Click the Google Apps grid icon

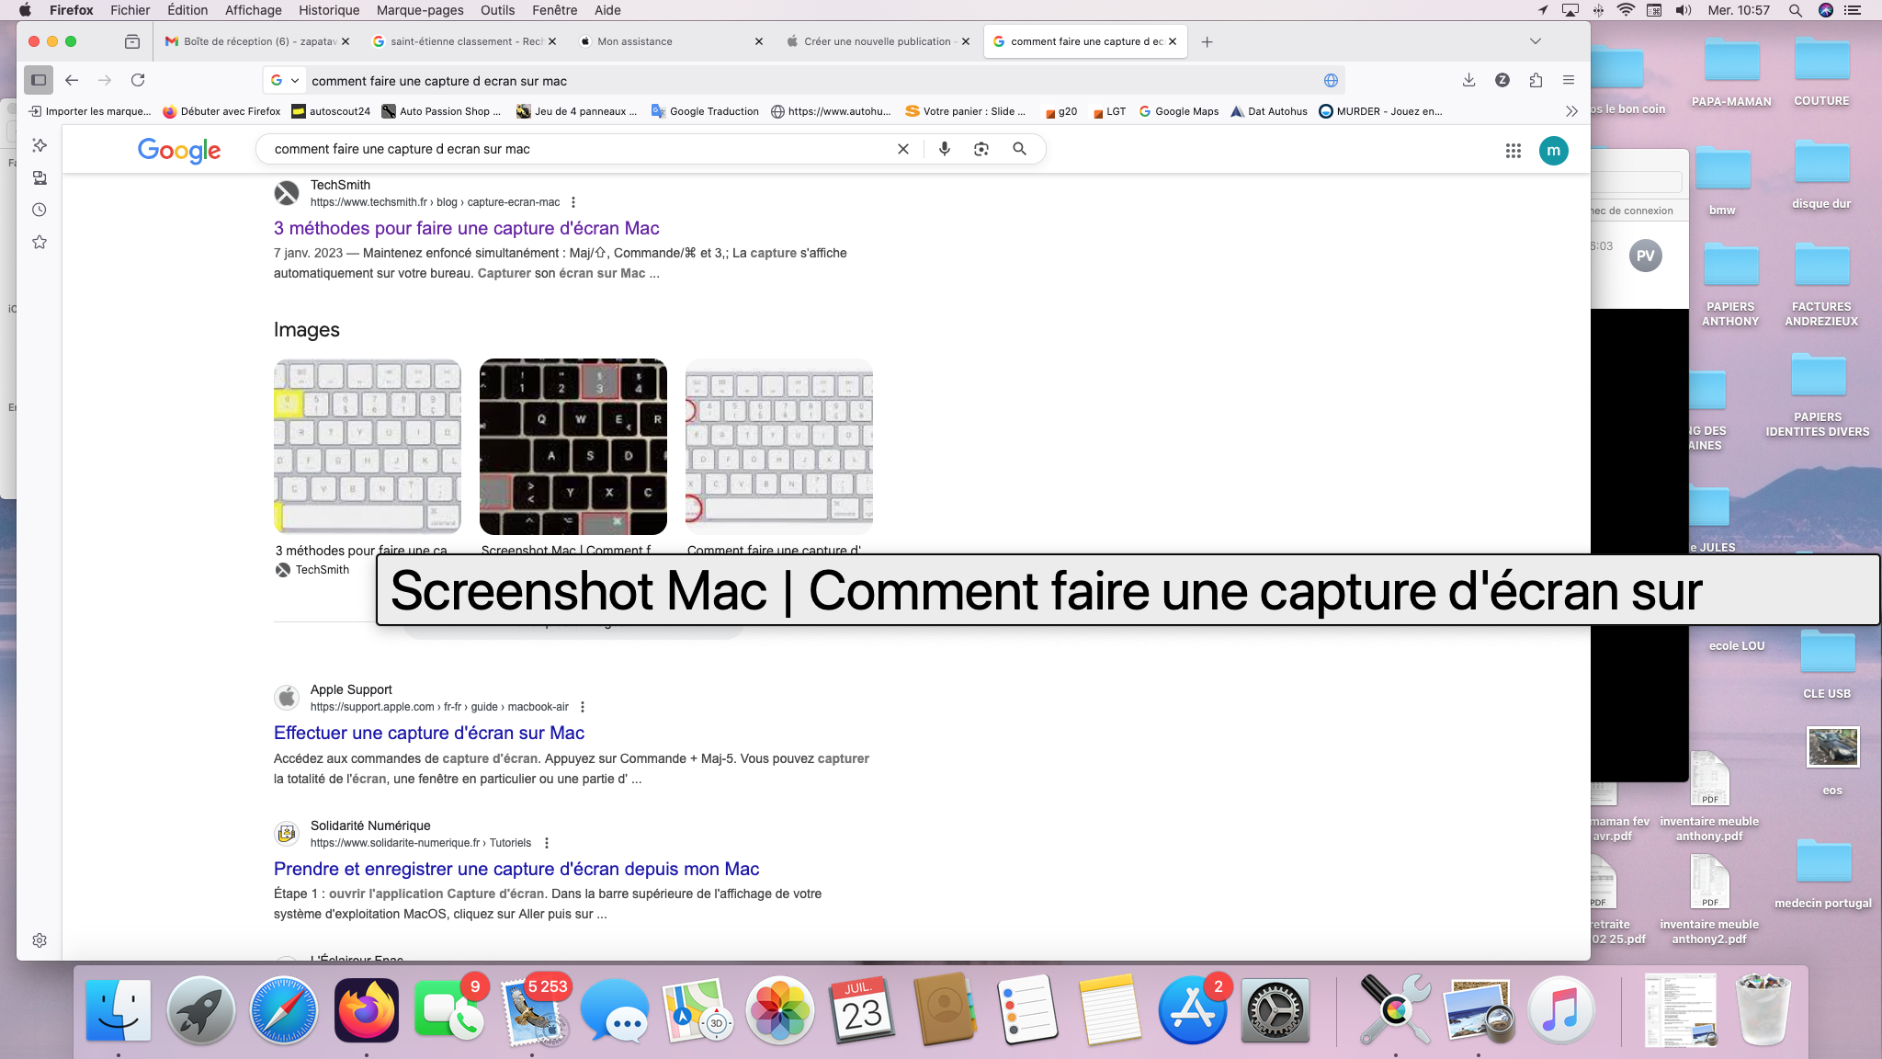point(1513,151)
